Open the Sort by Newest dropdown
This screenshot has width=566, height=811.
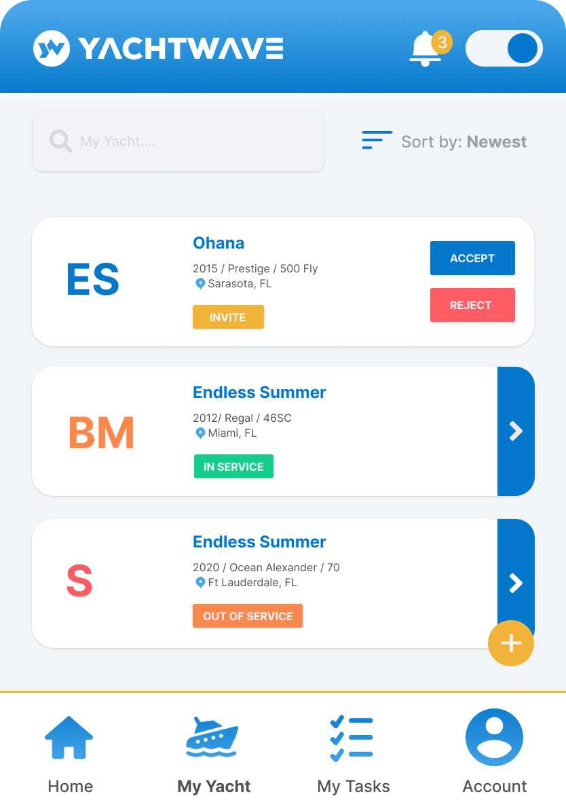click(x=464, y=142)
